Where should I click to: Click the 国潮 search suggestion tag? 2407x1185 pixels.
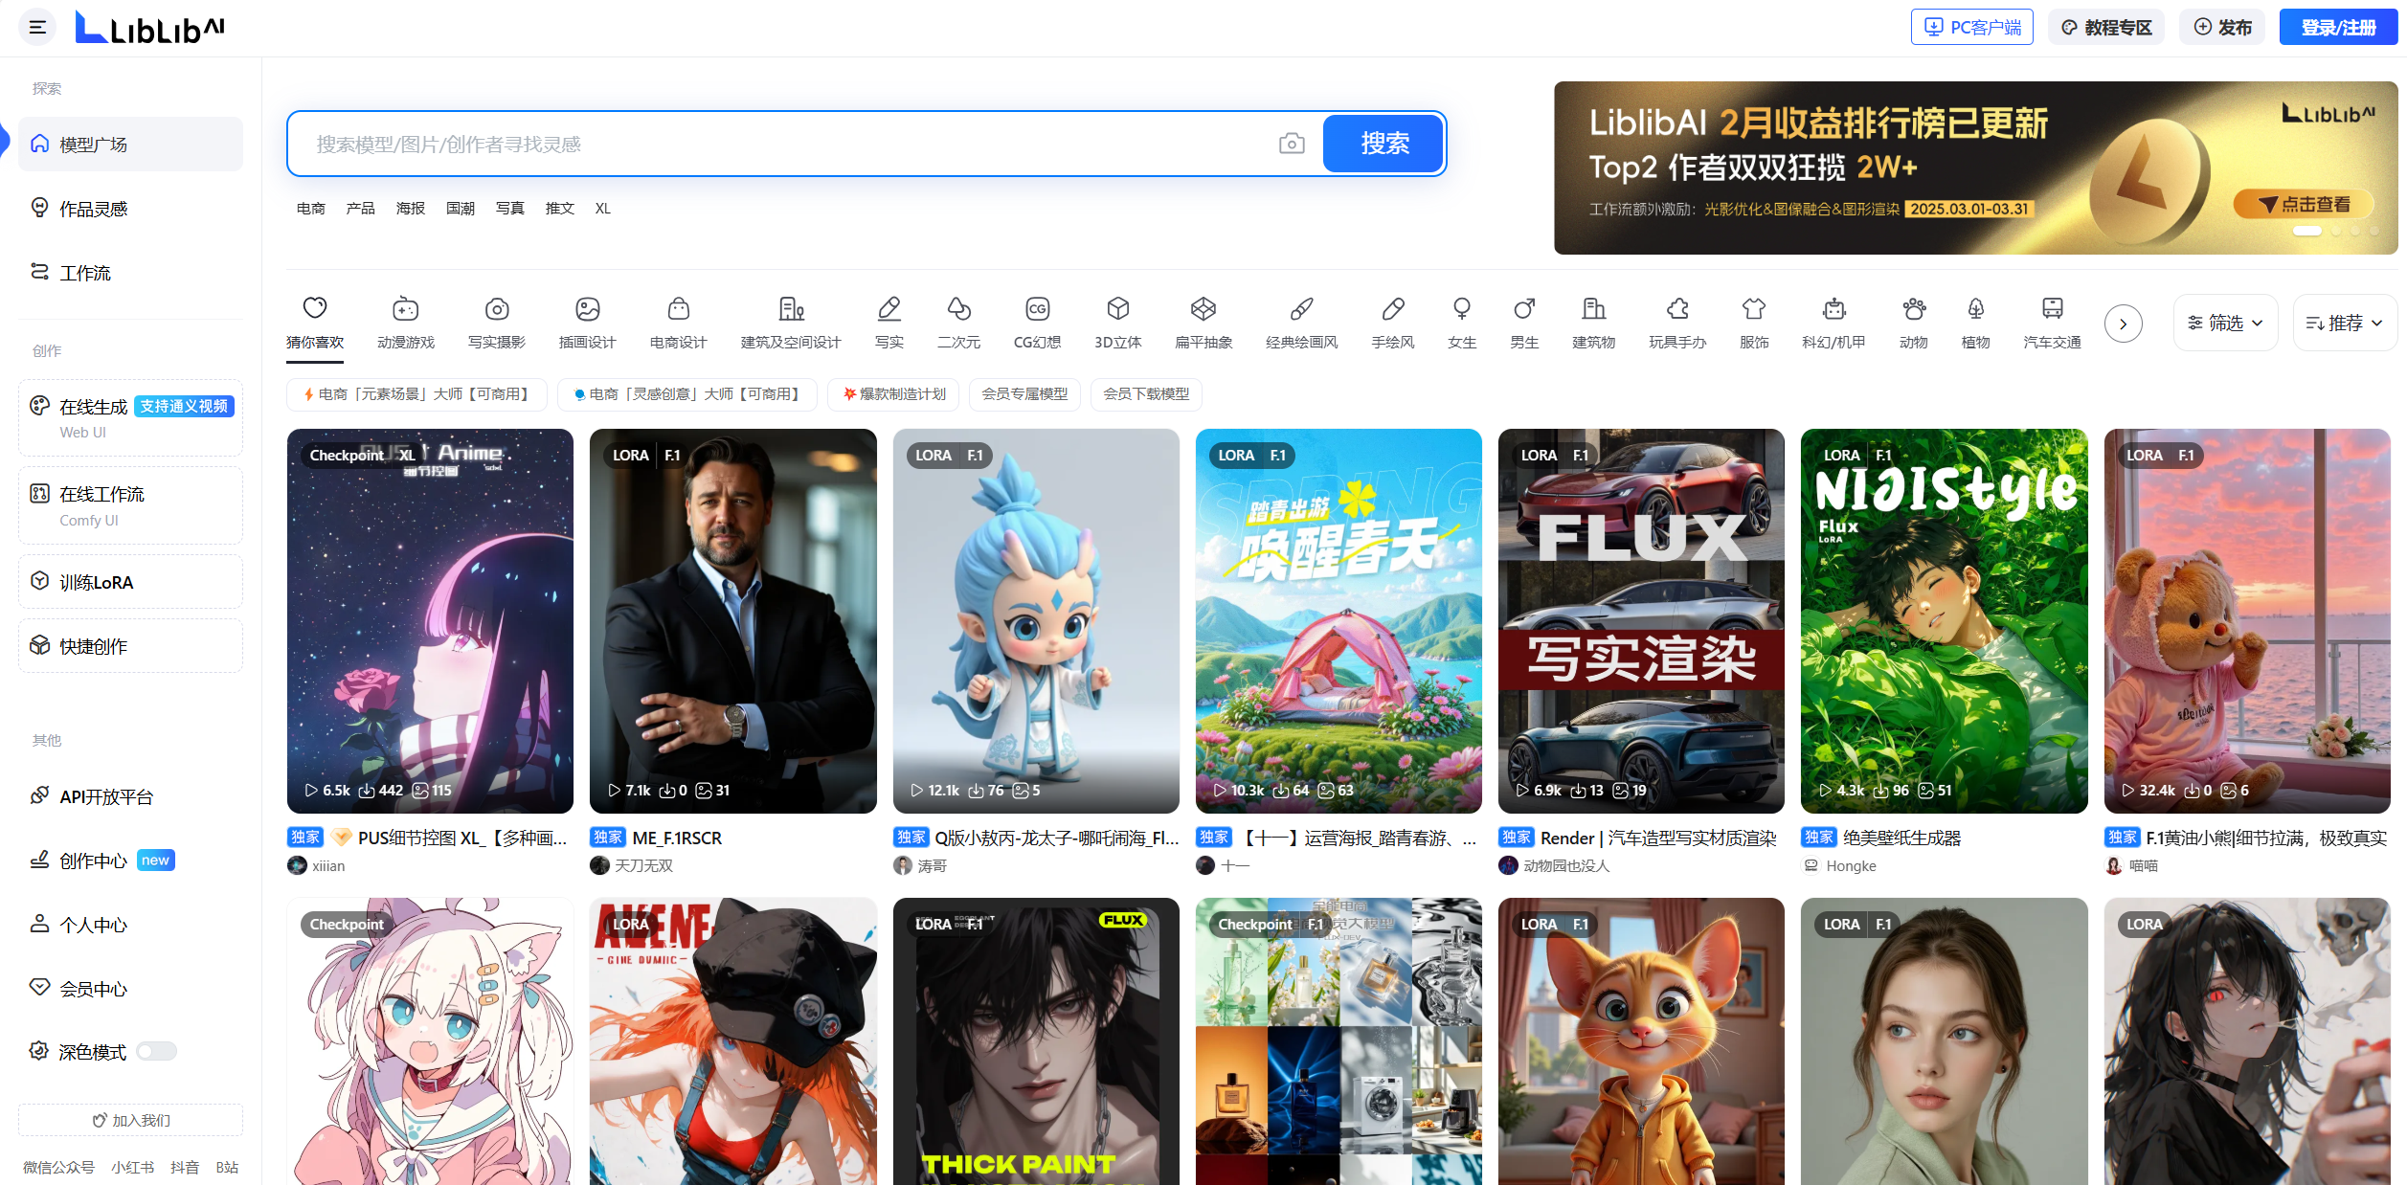tap(461, 209)
